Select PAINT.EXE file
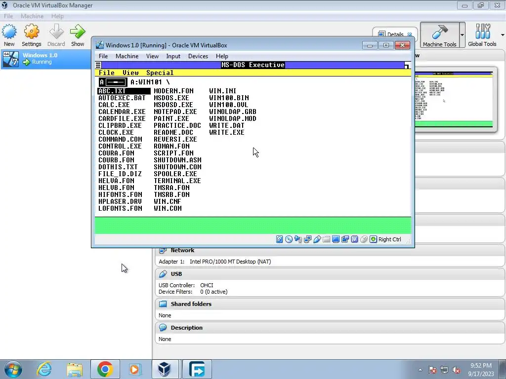The width and height of the screenshot is (506, 379). point(171,118)
